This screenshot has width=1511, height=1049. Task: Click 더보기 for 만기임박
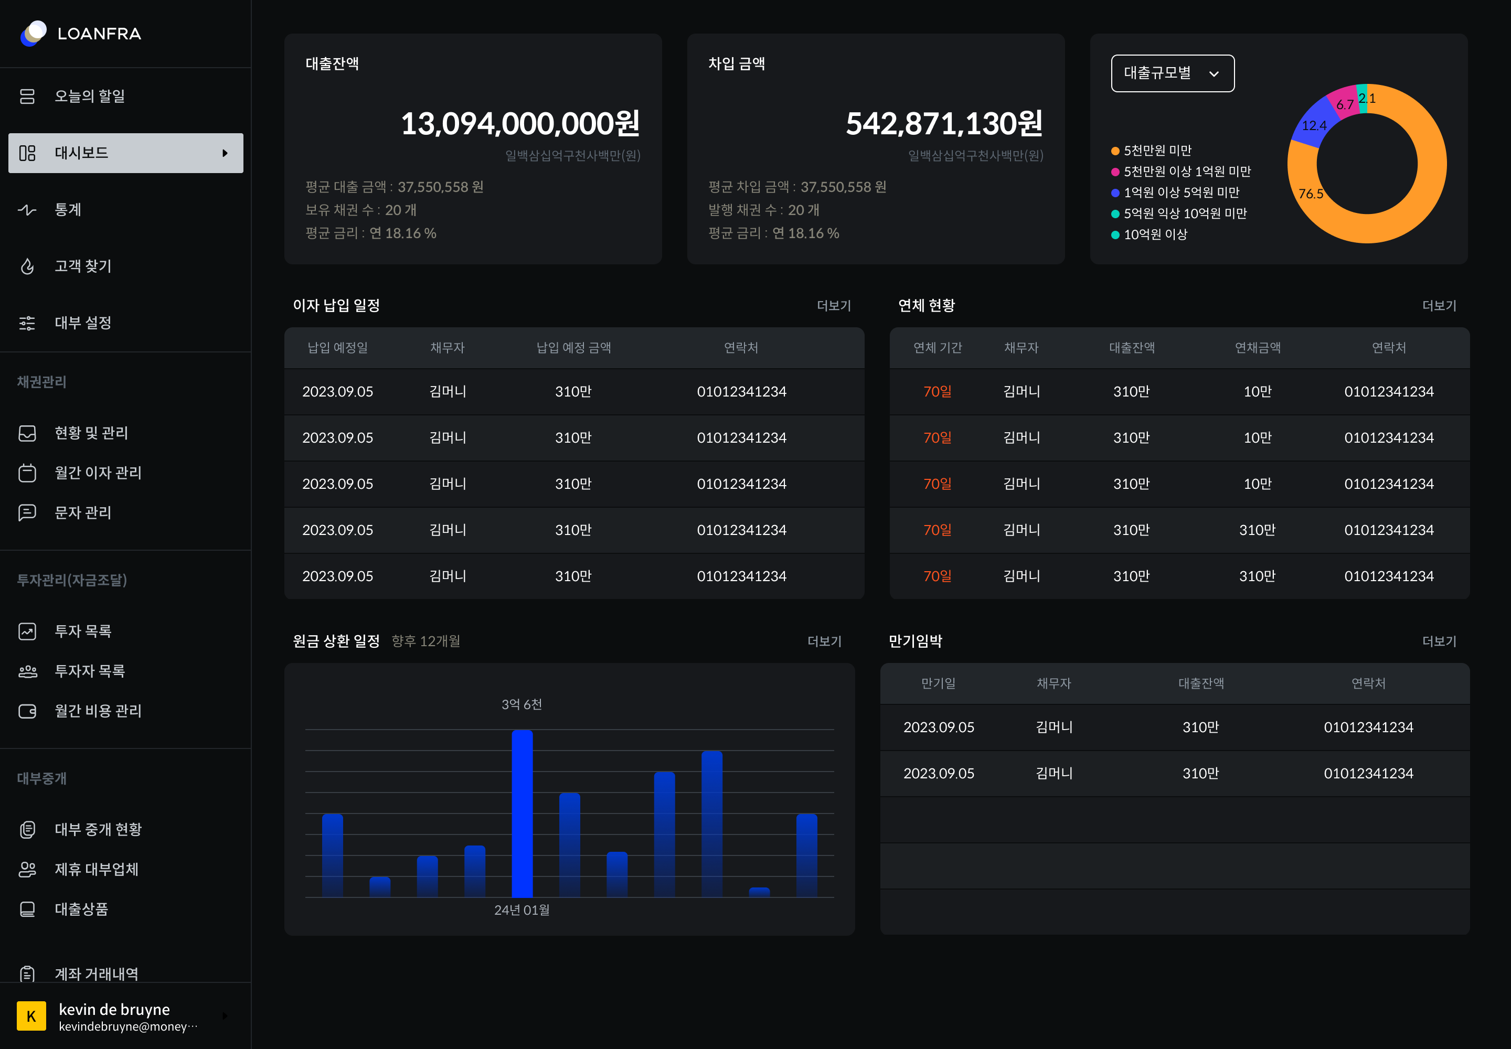tap(1439, 641)
